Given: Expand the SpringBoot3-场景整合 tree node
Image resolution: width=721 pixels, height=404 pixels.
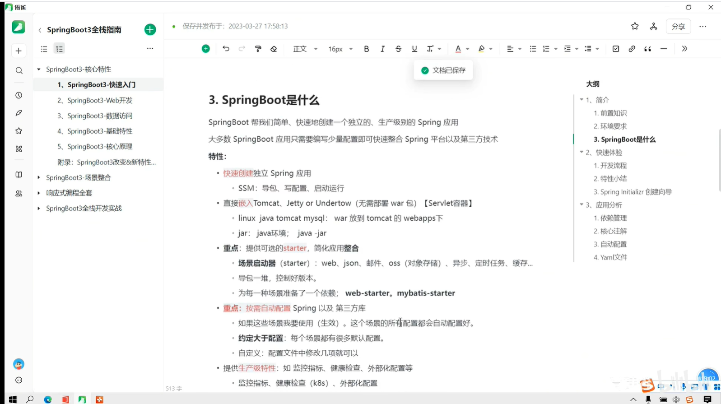Looking at the screenshot, I should coord(39,177).
